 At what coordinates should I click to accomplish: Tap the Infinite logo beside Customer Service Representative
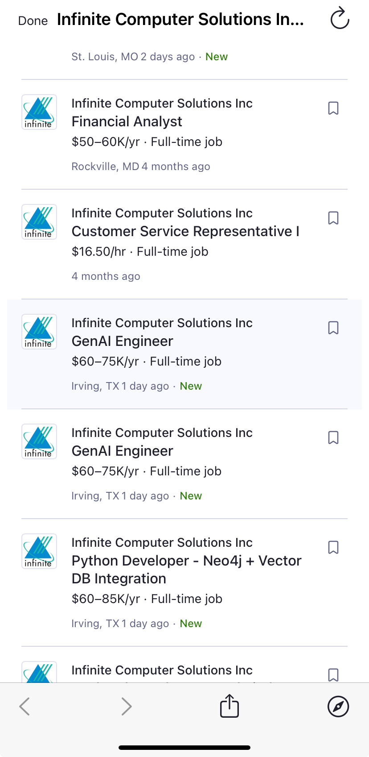pyautogui.click(x=39, y=222)
